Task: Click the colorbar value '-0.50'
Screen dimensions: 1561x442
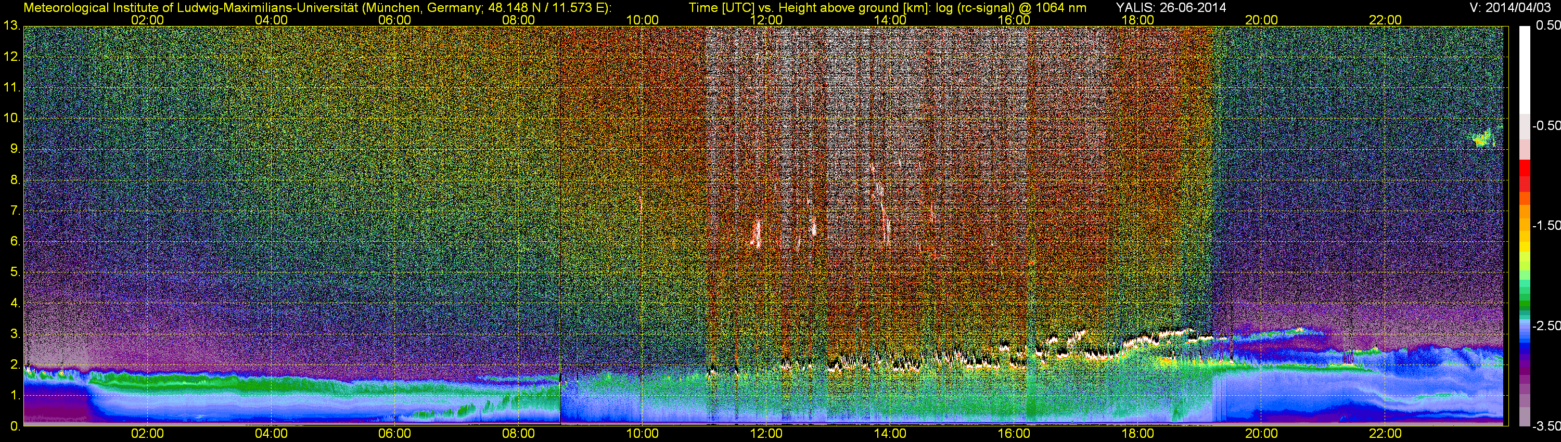Action: tap(1546, 125)
